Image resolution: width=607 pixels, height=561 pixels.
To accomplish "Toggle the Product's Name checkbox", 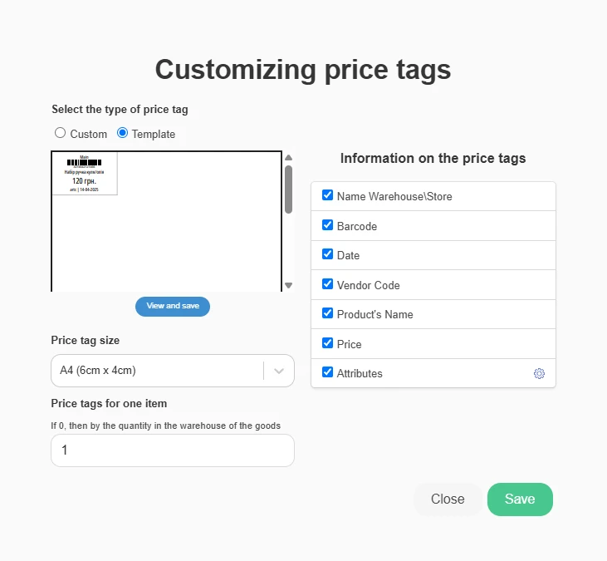I will (x=327, y=313).
